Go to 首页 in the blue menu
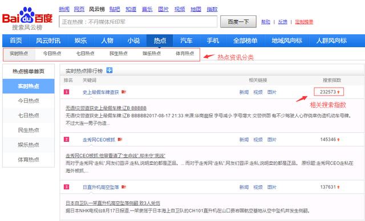 (x=16, y=40)
